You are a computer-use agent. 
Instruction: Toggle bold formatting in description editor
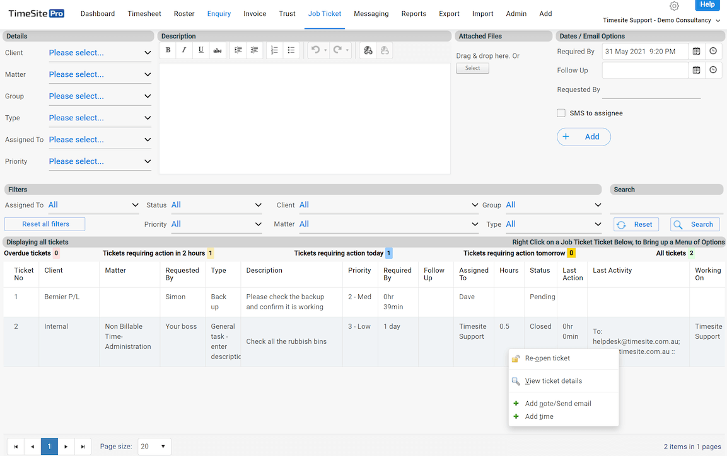(x=168, y=50)
